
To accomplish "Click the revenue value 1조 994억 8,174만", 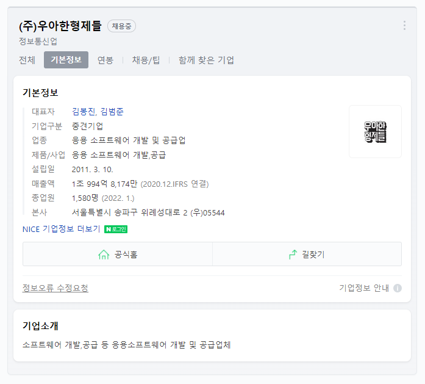I will click(104, 184).
